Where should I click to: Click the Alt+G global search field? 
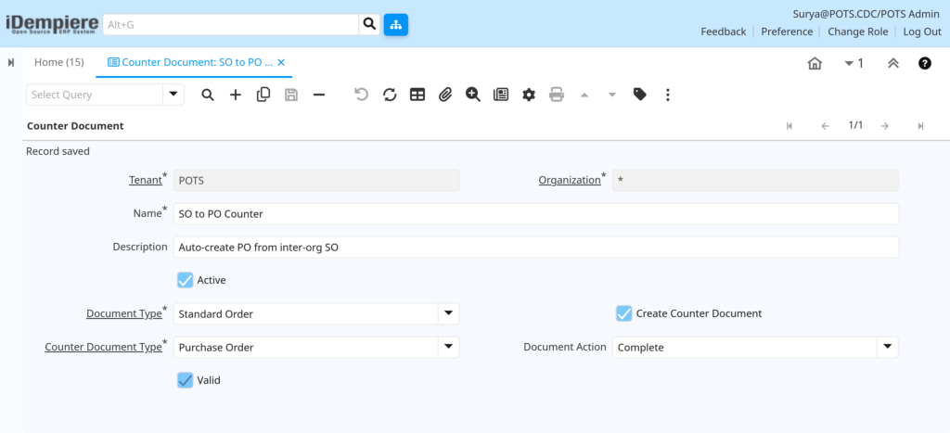click(x=231, y=25)
